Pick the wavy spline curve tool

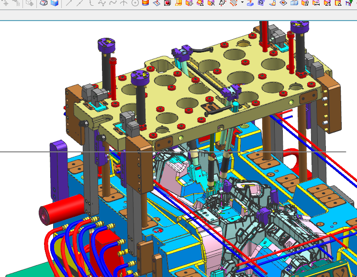(x=113, y=3)
